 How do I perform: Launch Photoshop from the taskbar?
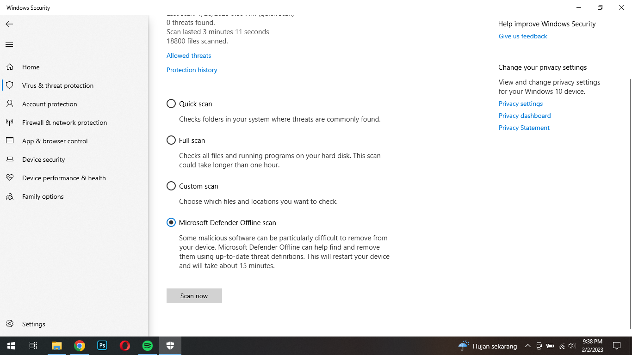click(x=102, y=346)
